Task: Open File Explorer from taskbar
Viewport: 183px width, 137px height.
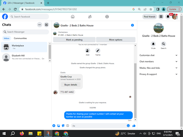Action: pos(30,134)
